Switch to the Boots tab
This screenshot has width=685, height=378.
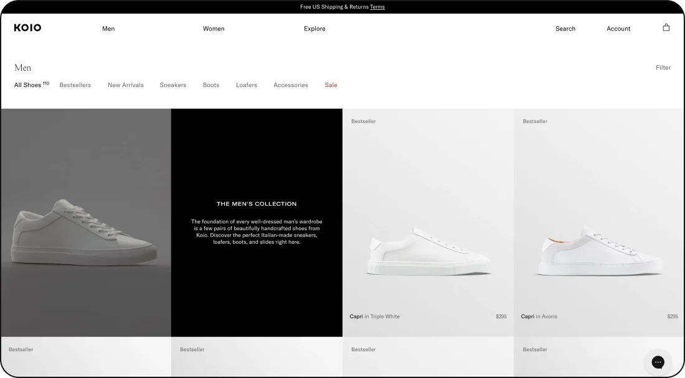tap(211, 85)
